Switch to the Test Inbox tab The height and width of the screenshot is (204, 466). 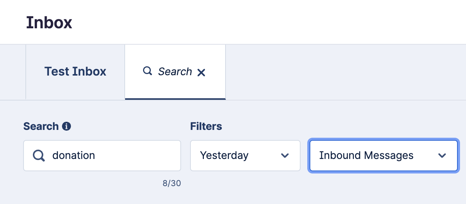pyautogui.click(x=75, y=72)
